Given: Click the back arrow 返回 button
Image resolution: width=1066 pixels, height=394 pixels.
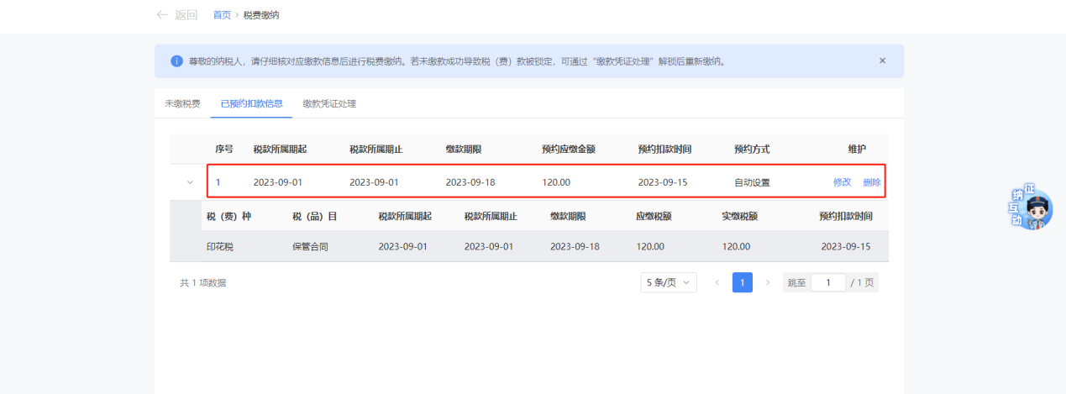Looking at the screenshot, I should 177,15.
